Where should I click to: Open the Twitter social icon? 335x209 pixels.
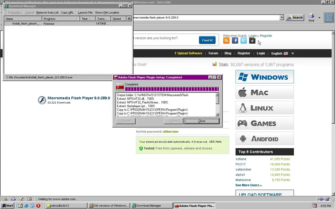(244, 40)
